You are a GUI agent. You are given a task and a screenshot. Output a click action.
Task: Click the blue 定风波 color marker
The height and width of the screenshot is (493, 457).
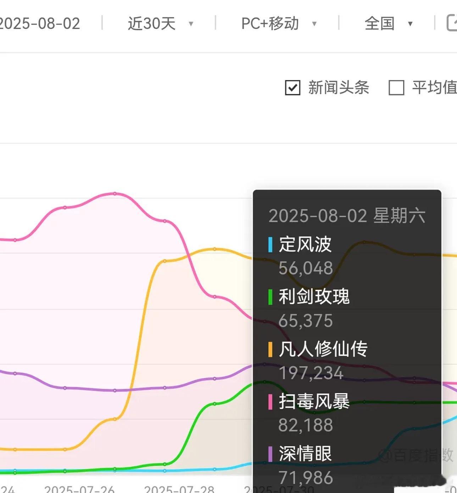[x=271, y=244]
